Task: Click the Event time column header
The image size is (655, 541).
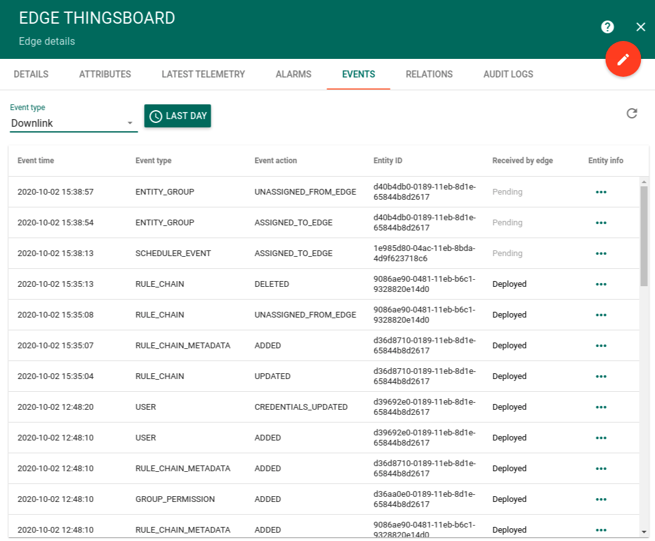Action: [x=36, y=161]
